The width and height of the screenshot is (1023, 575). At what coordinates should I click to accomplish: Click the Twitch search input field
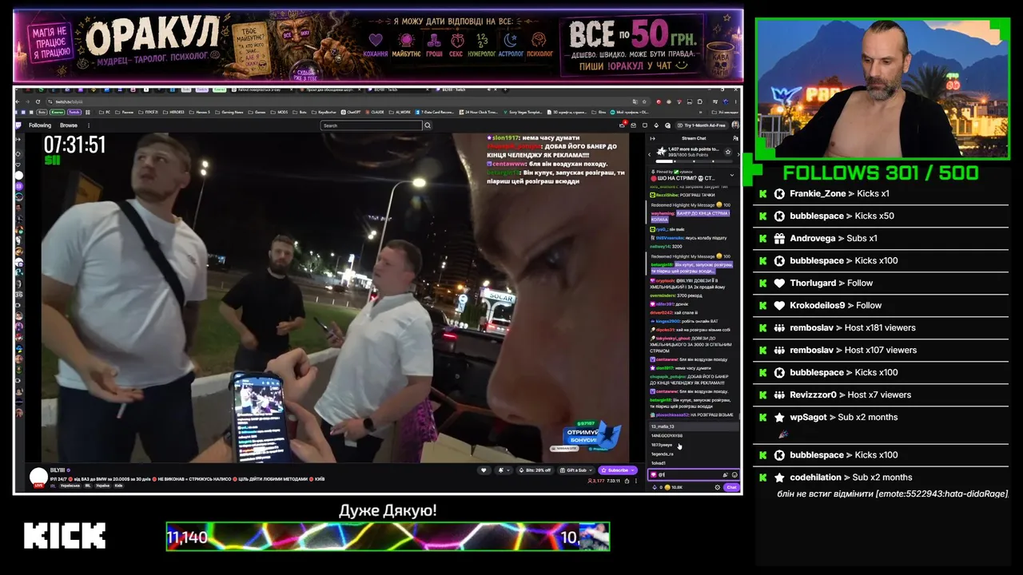[x=371, y=125]
